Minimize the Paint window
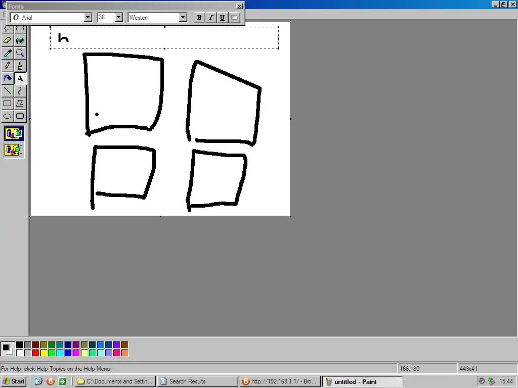518x388 pixels. click(495, 4)
